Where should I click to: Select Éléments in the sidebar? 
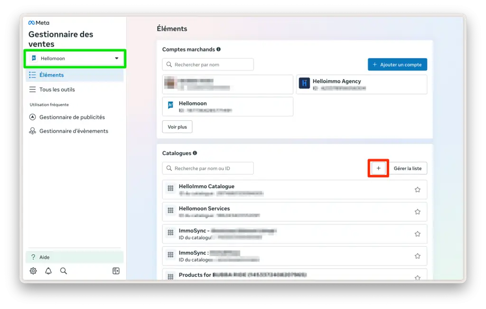pos(51,75)
